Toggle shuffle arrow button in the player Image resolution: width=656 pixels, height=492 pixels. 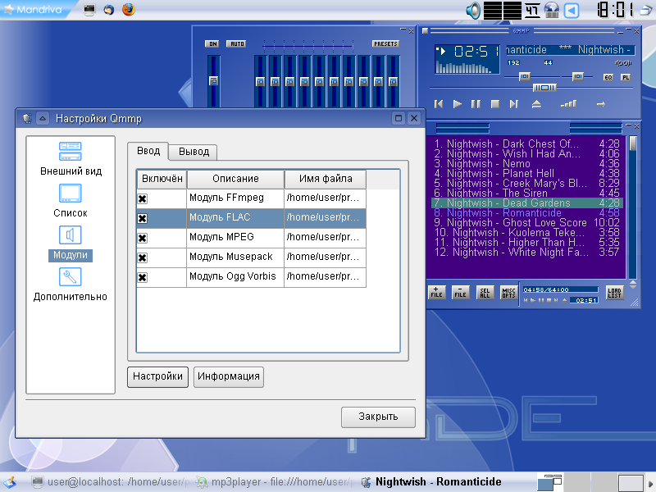point(600,104)
